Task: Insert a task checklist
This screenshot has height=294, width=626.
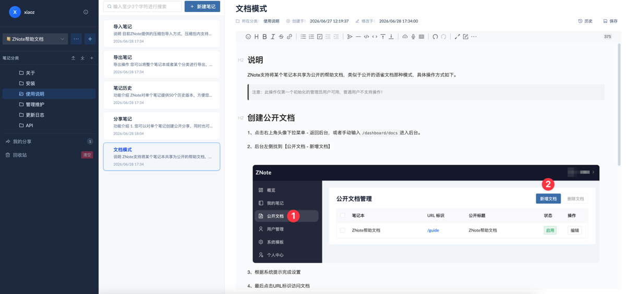Action: pos(320,36)
